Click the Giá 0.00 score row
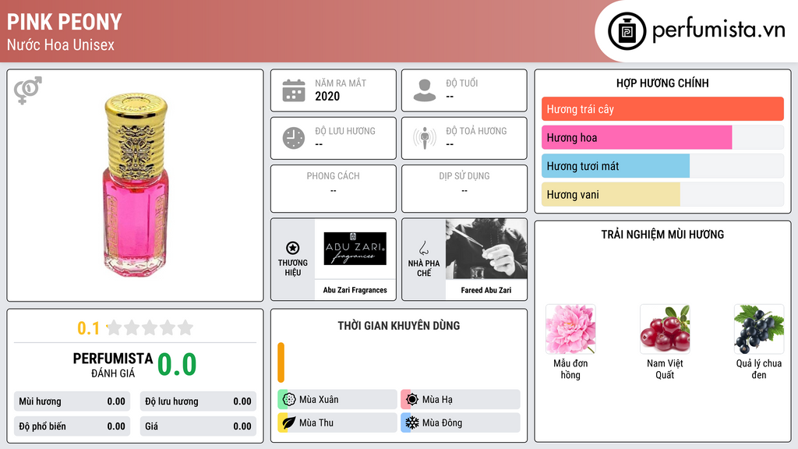This screenshot has width=798, height=449. click(198, 426)
